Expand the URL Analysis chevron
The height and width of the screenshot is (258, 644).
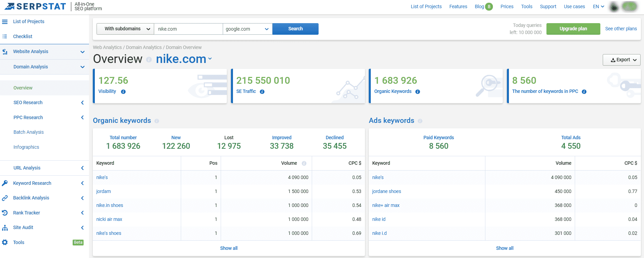point(82,168)
